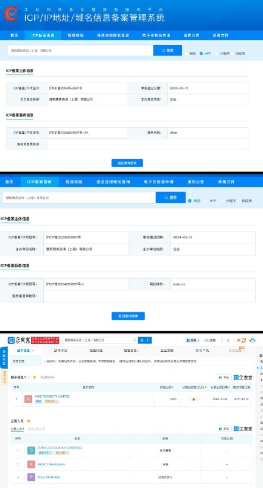Select the unselected APP radio option
The height and width of the screenshot is (488, 263).
coord(206,201)
